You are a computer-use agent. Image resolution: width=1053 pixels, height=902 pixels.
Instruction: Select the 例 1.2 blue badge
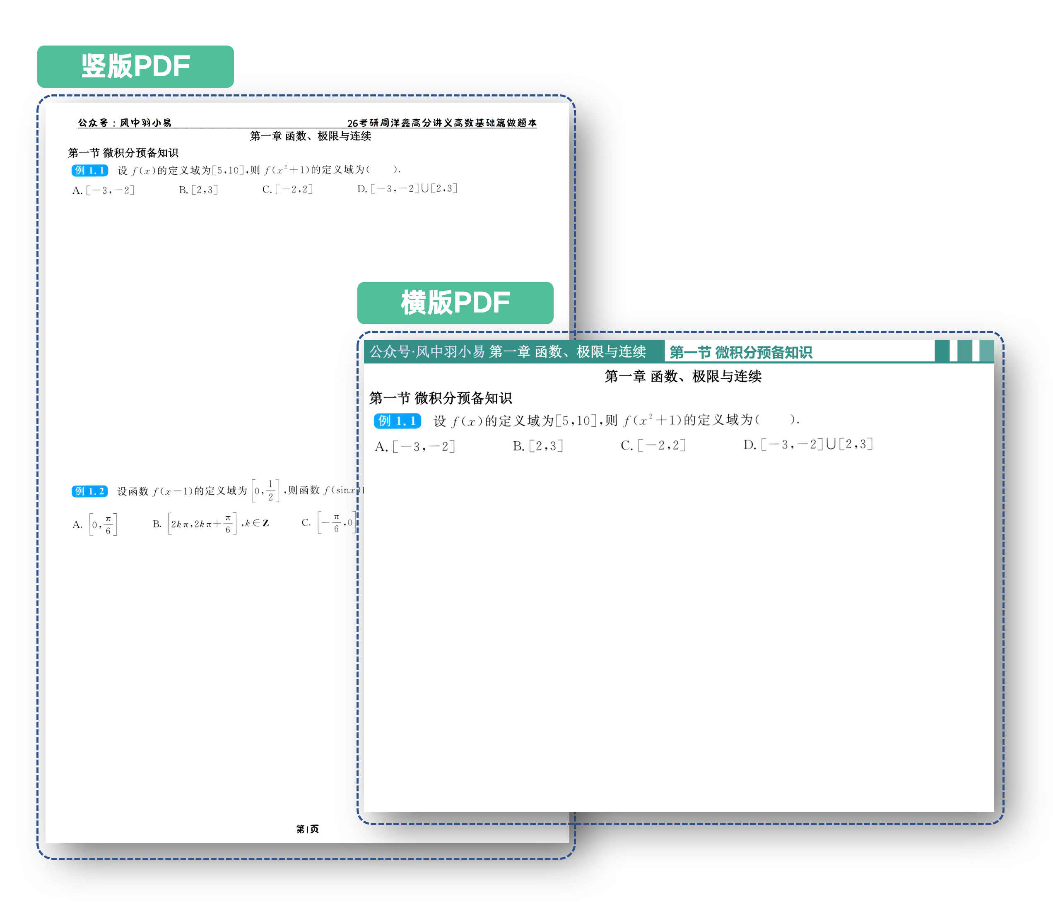[x=89, y=491]
